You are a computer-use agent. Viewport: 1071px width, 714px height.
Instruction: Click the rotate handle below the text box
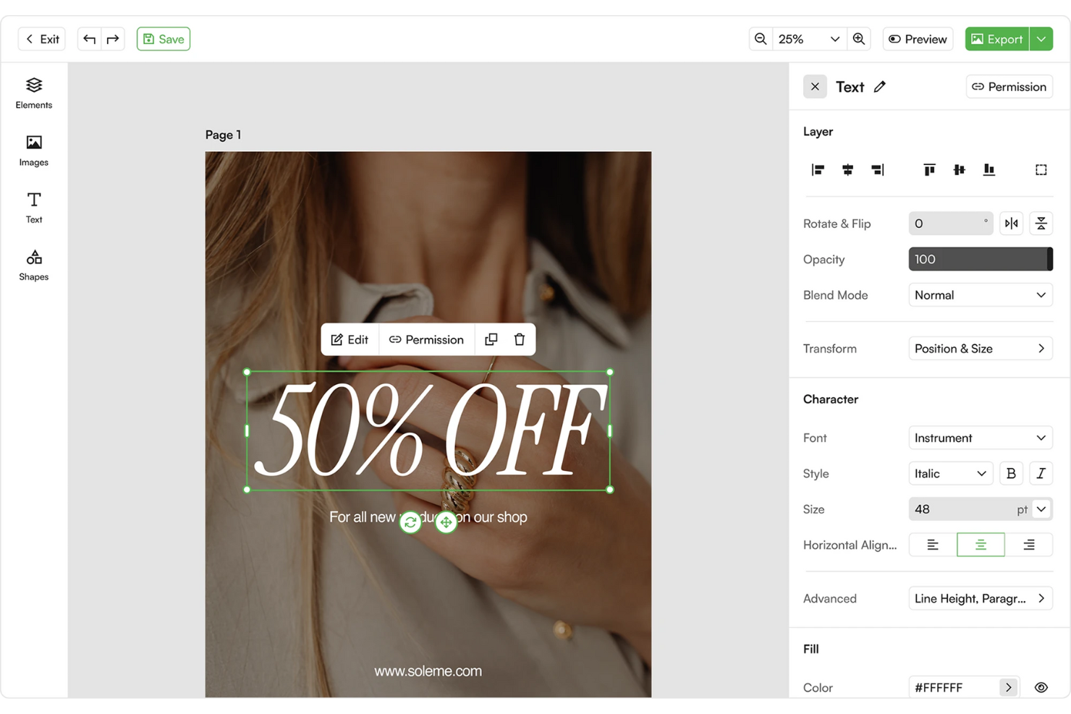pyautogui.click(x=410, y=522)
